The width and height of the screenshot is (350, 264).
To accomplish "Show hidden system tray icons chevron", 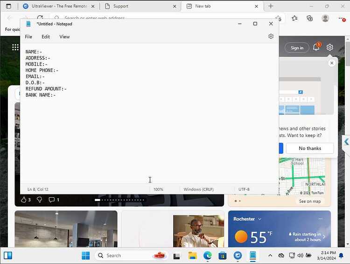I will (x=270, y=256).
